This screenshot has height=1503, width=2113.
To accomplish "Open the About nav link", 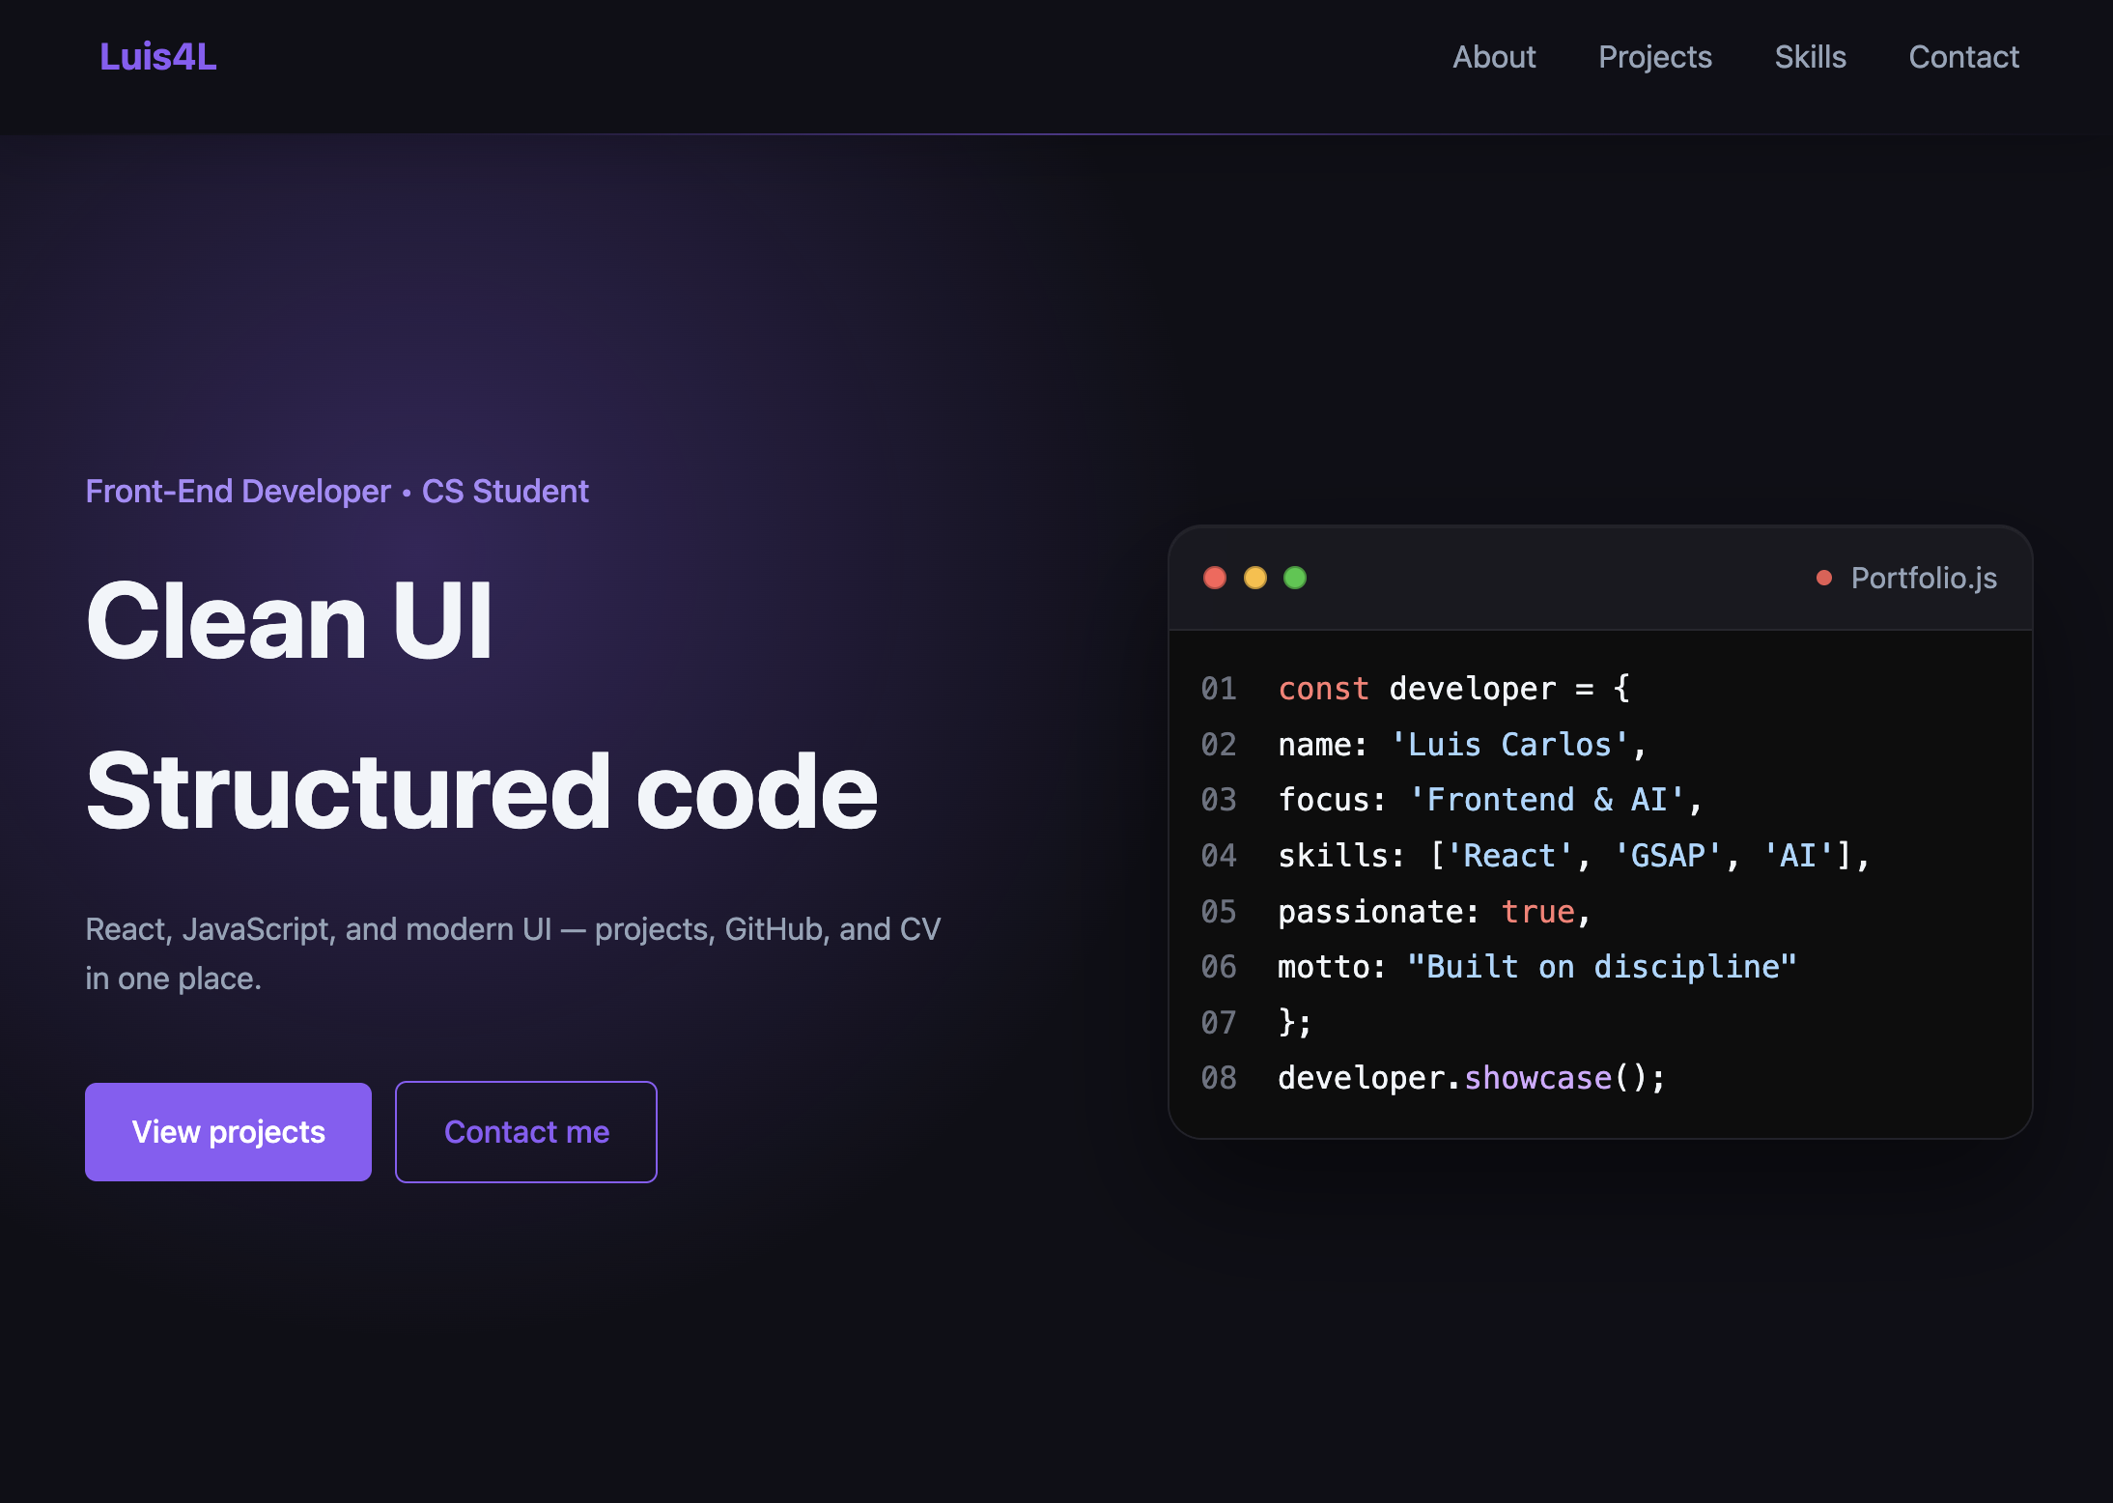I will tap(1494, 57).
